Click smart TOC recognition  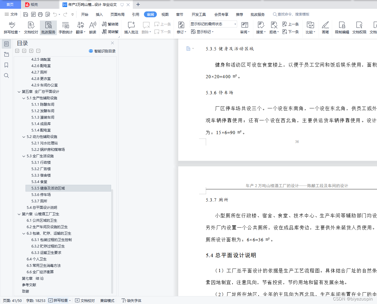point(102,51)
